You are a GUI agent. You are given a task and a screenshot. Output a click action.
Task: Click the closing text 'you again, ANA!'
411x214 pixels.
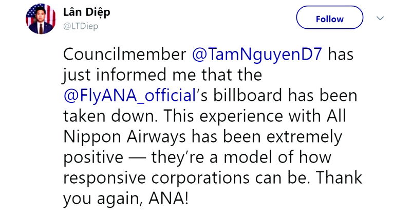tap(126, 199)
